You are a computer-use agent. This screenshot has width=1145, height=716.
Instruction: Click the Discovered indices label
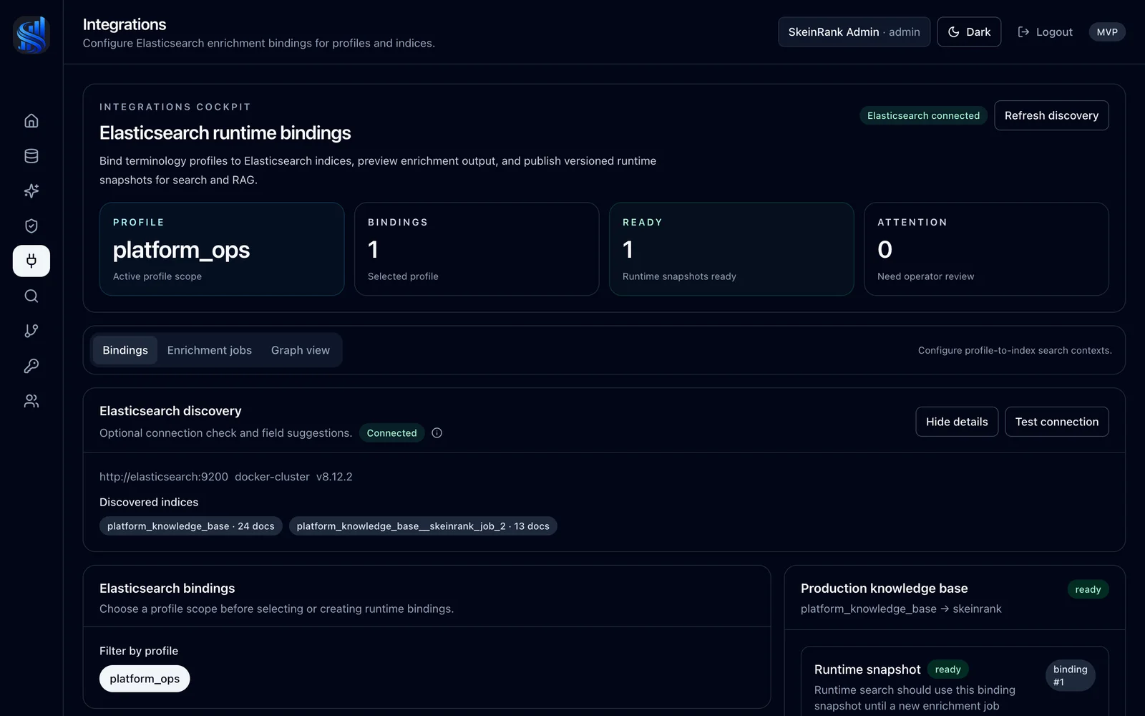[x=149, y=502]
